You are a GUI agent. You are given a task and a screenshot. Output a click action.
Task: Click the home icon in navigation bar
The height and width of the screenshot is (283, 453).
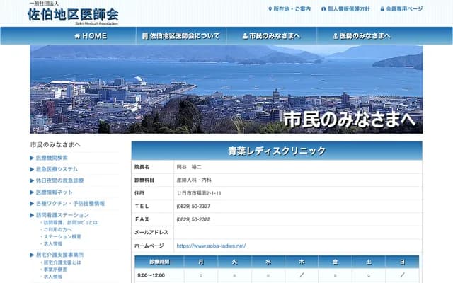(x=77, y=36)
